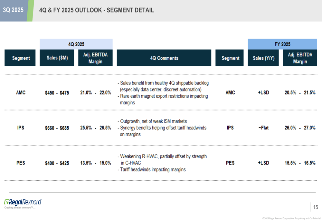
Task: Click the Weakening R-HVAC comment line
Action: pyautogui.click(x=163, y=156)
